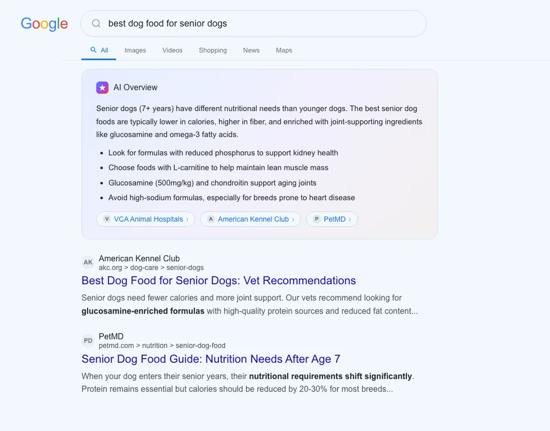Click the A icon on American Kennel Club chip
The image size is (550, 431).
click(x=210, y=219)
